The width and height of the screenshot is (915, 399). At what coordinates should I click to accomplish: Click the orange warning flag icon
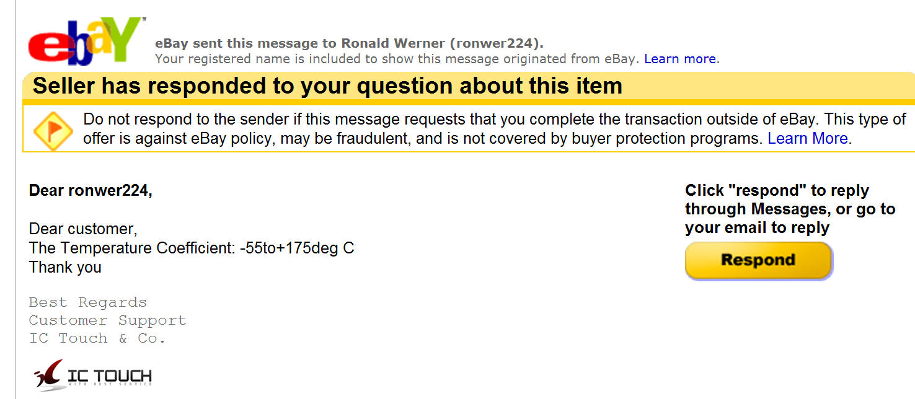tap(53, 131)
